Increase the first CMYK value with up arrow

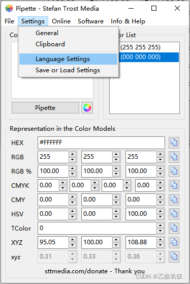62,183
